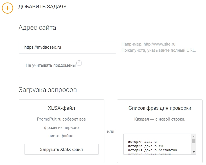Click the 'Загрузить XLSX-файл' button
Screen dimensions: 206x165
[x=62, y=149]
